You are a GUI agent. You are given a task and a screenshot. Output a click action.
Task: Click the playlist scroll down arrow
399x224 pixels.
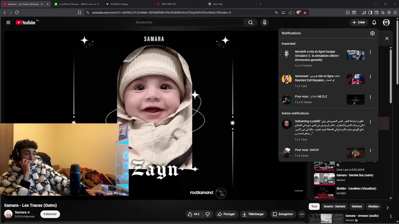click(391, 198)
